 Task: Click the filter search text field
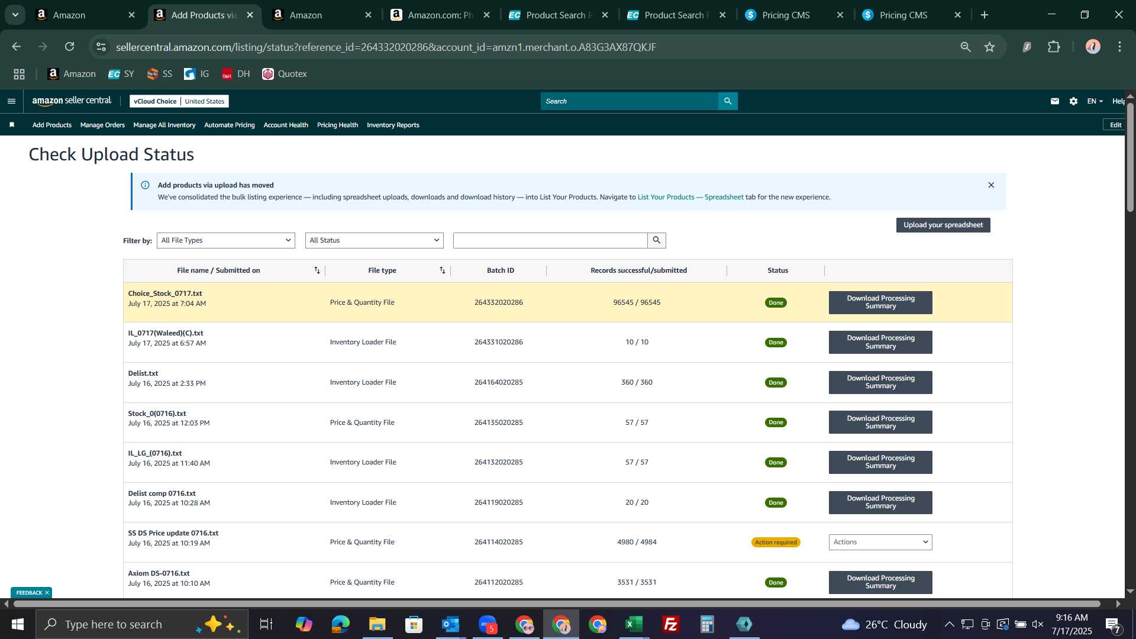pos(550,240)
